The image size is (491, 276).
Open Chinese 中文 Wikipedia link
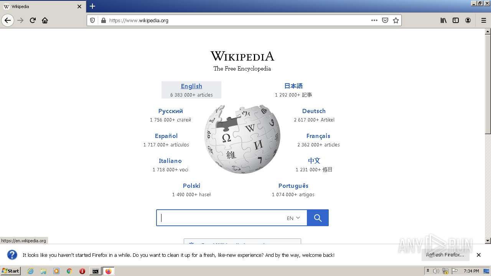[314, 161]
